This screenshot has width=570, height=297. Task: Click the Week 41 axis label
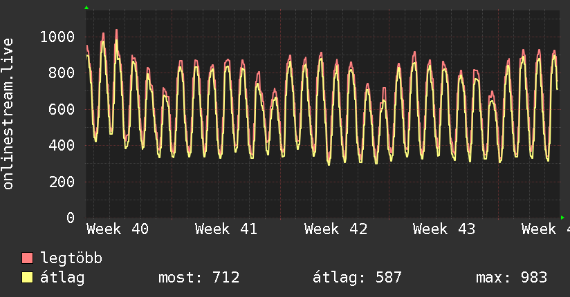click(x=226, y=229)
